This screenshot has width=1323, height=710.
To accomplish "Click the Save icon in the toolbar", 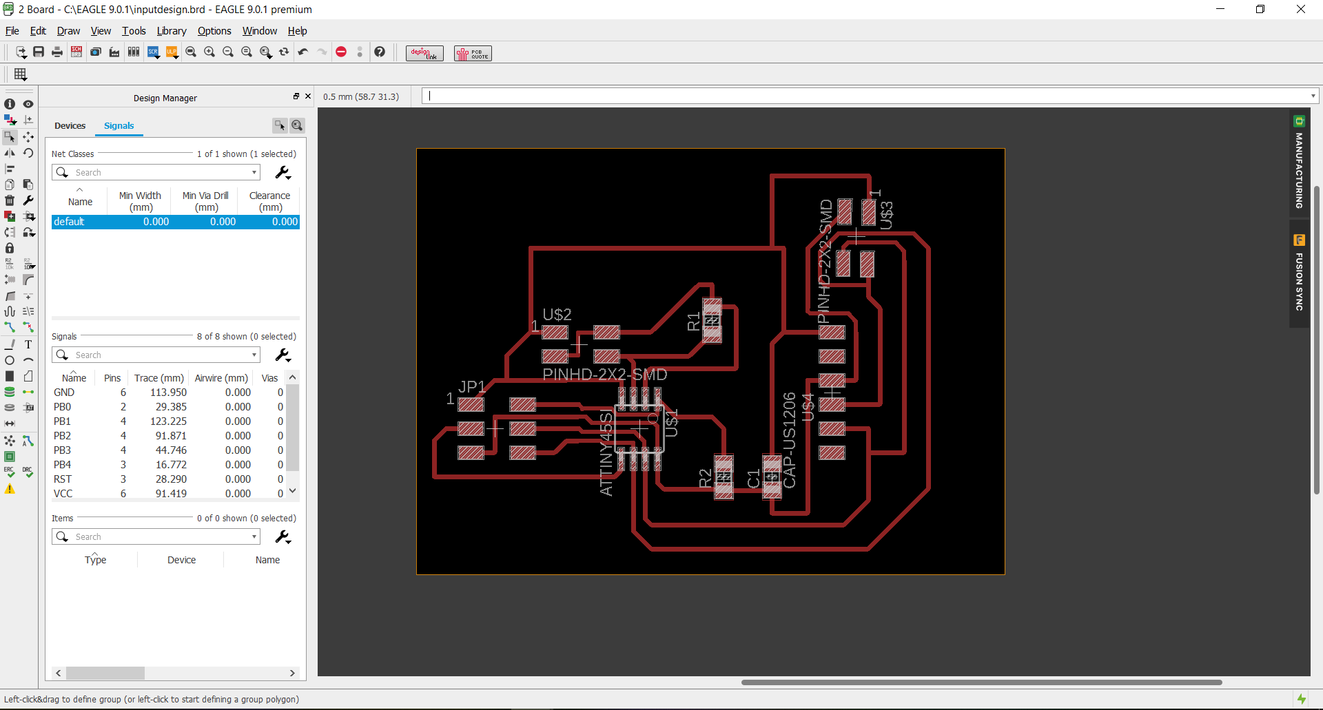I will (x=39, y=52).
